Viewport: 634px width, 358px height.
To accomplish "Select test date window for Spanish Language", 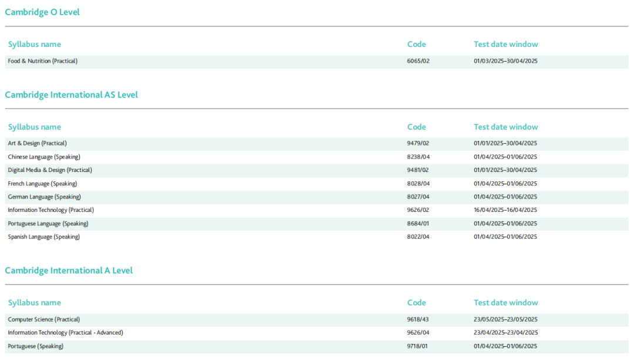I will 505,237.
